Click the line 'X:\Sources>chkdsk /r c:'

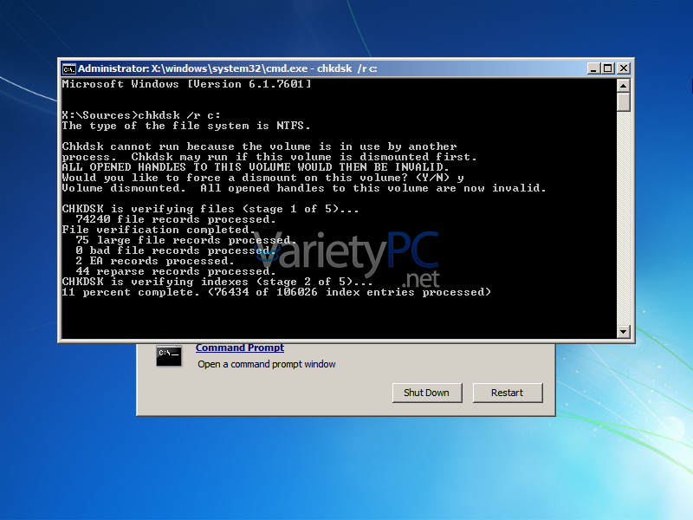click(141, 115)
